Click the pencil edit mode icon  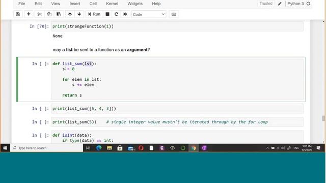click(280, 4)
